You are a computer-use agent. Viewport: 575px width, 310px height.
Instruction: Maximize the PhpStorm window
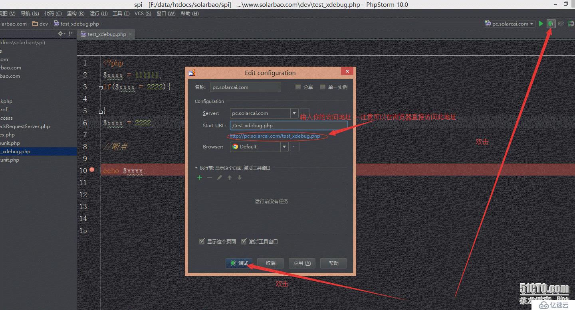click(x=566, y=4)
